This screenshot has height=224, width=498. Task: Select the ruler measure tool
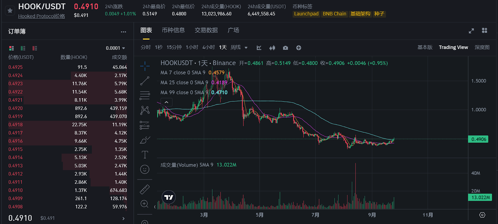pyautogui.click(x=145, y=189)
